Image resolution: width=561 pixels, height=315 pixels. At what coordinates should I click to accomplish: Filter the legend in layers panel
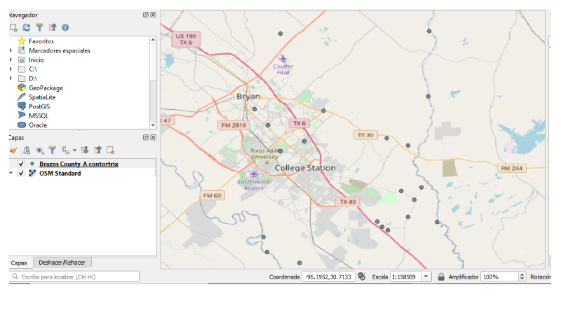pos(52,150)
